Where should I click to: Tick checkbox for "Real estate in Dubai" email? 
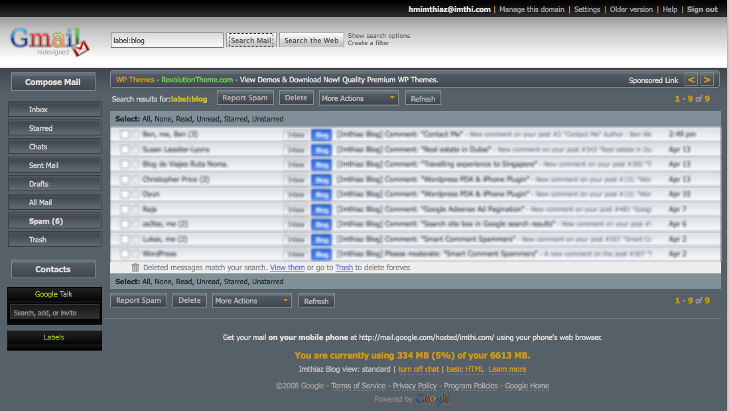point(125,149)
